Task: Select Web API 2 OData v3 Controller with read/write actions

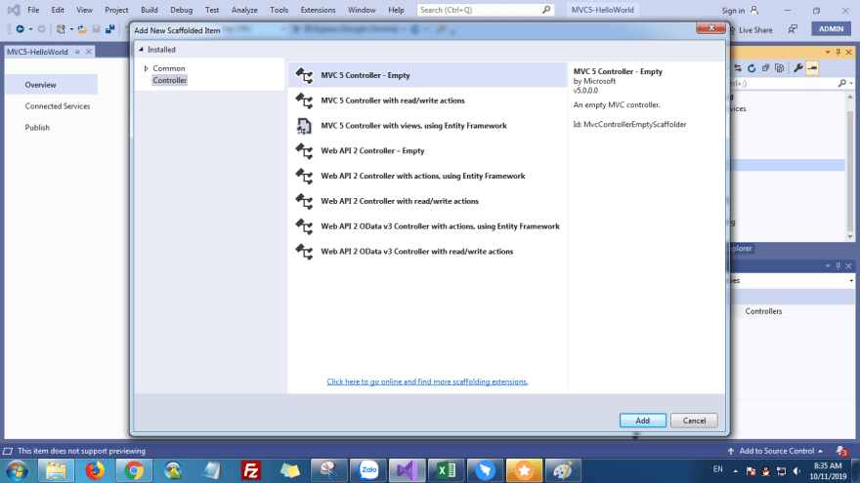Action: coord(428,252)
